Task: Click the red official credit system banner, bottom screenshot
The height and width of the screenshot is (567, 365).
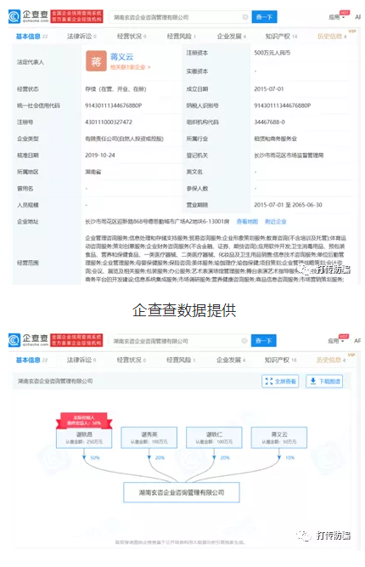Action: [76, 340]
